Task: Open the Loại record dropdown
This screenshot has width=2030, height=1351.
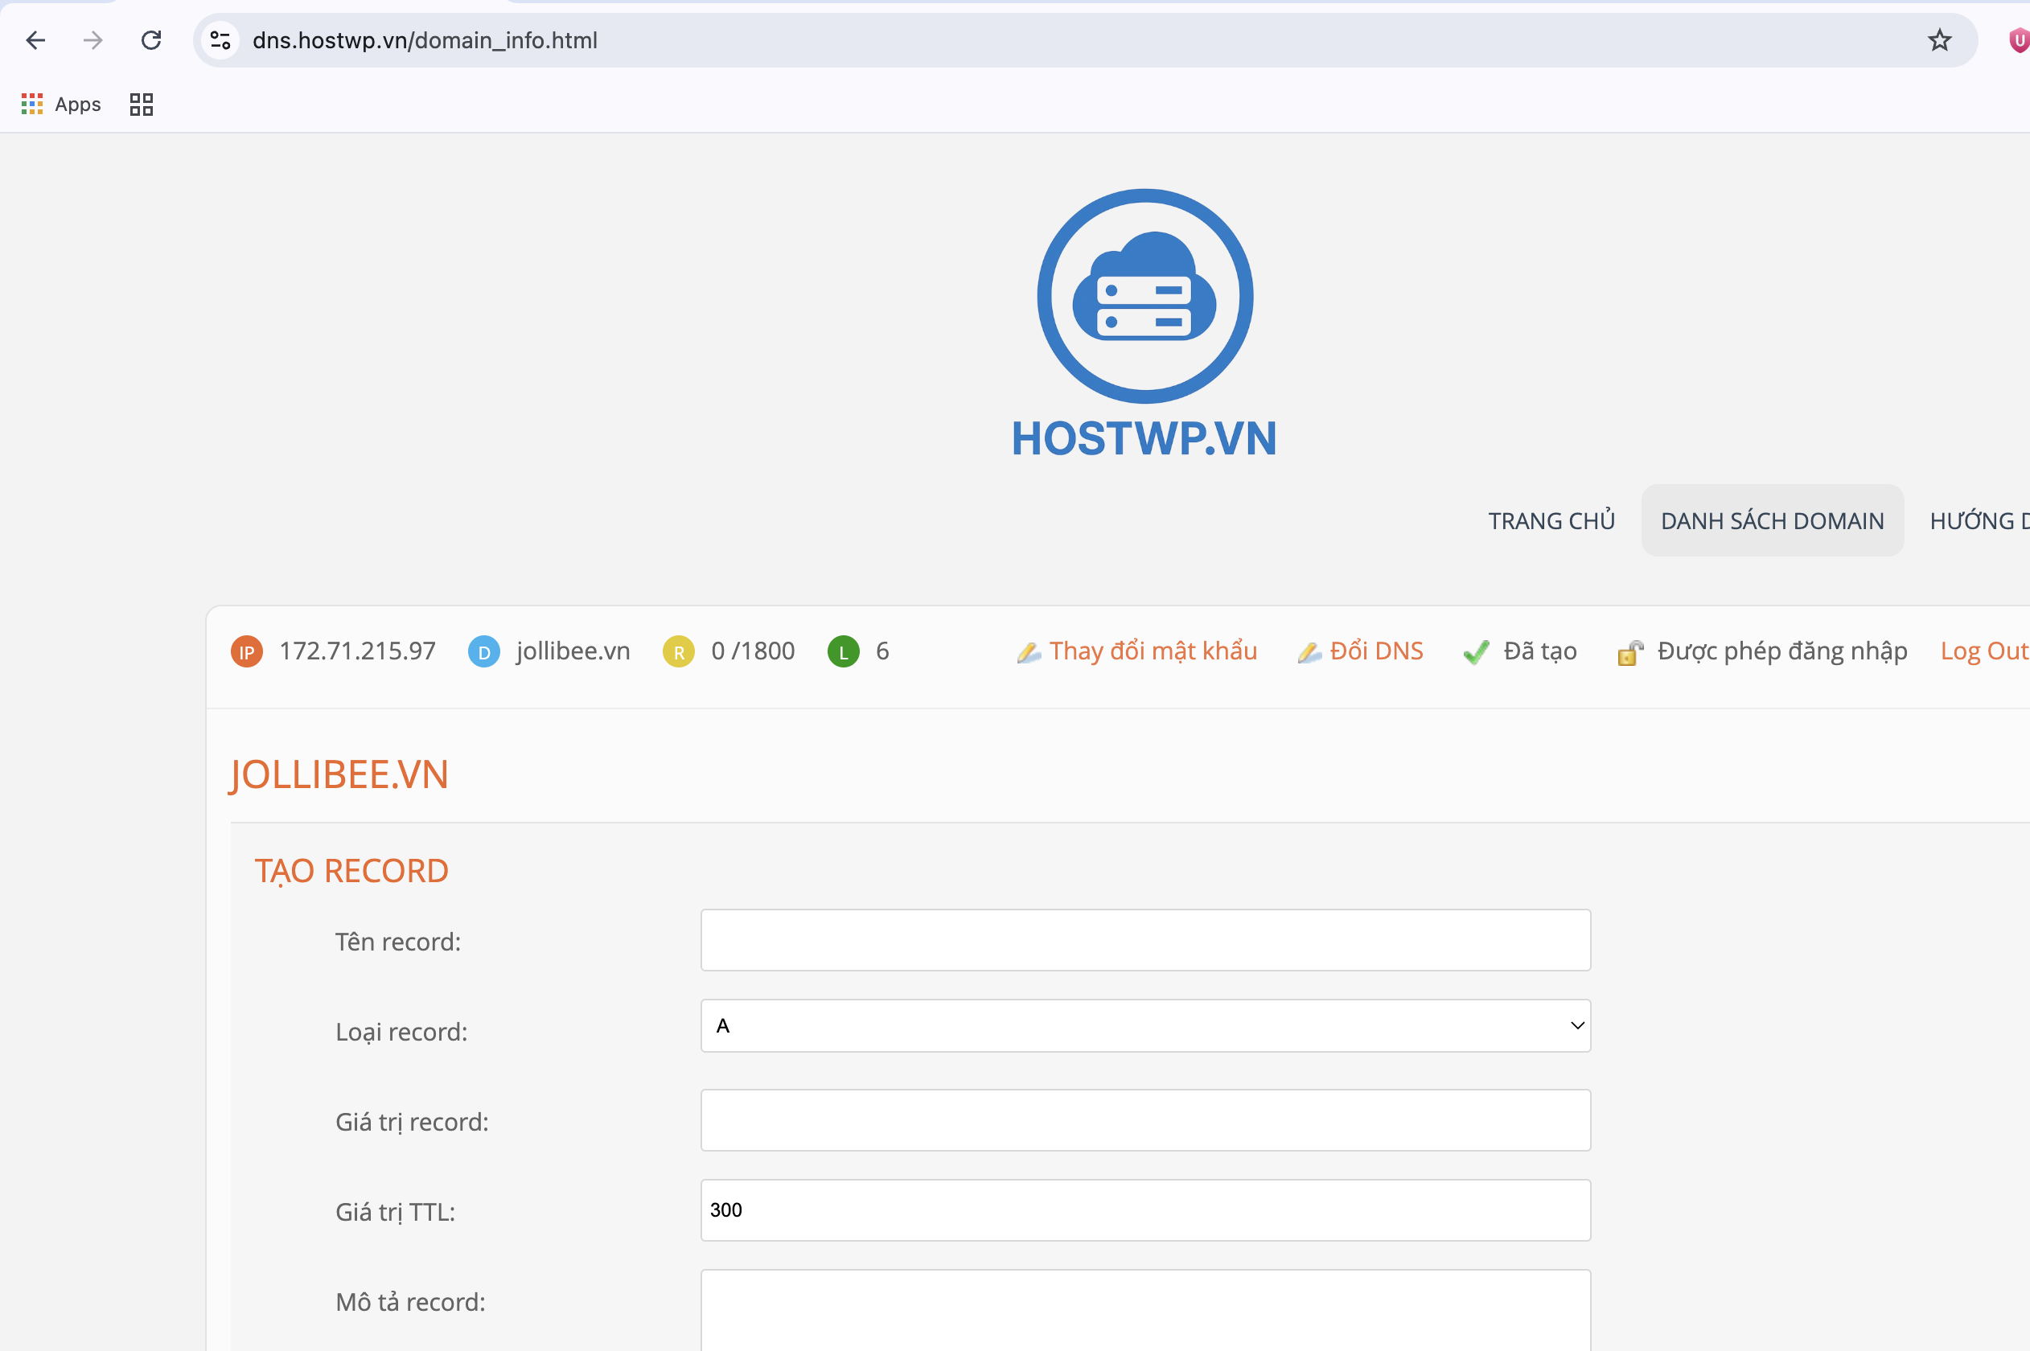Action: point(1145,1025)
